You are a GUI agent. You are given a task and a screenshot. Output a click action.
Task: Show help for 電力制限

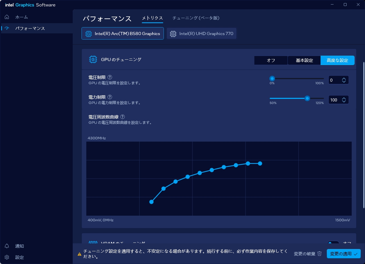tap(110, 97)
